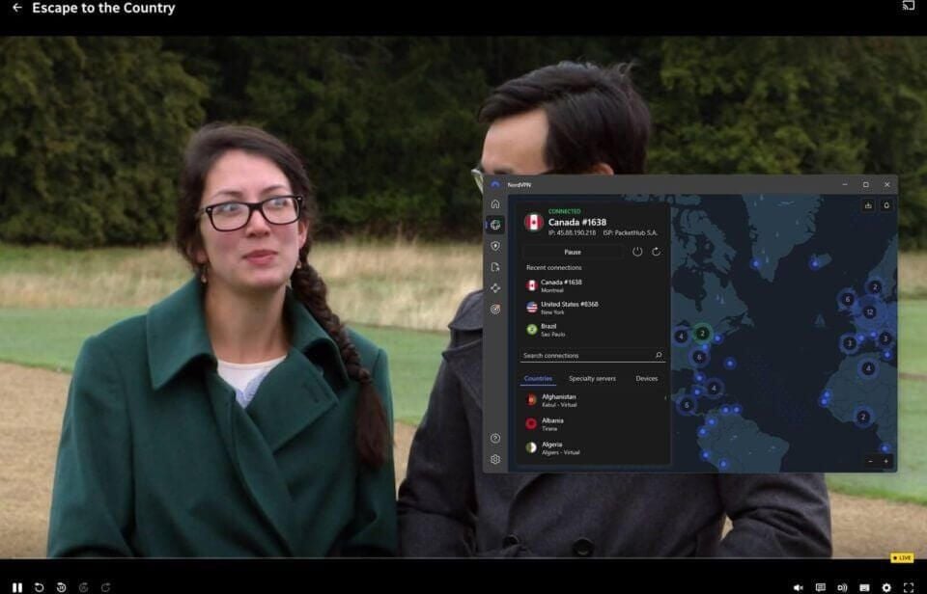Disconnect VPN using the power button
Image resolution: width=927 pixels, height=594 pixels.
(637, 252)
